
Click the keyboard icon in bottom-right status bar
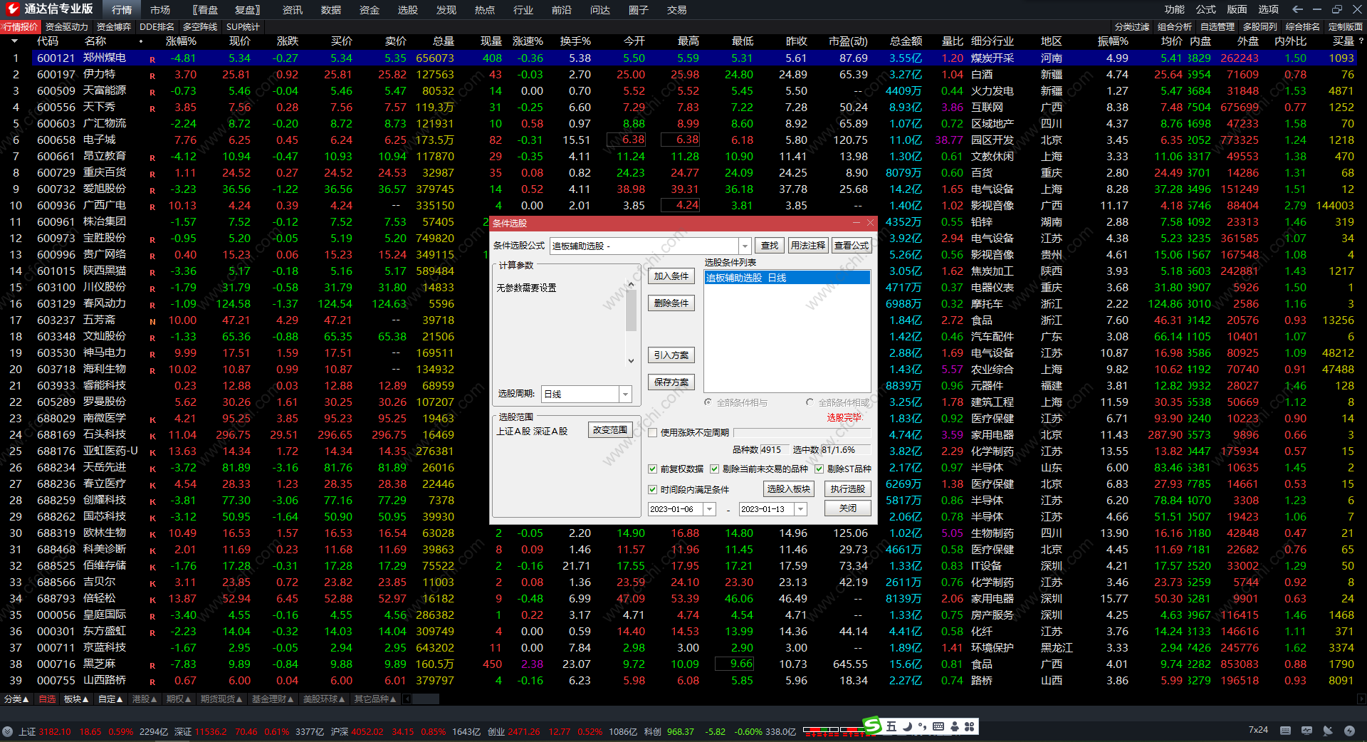tap(1285, 731)
